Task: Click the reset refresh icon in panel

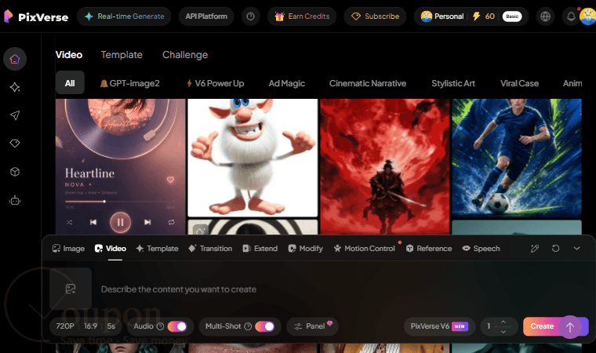Action: coord(556,249)
